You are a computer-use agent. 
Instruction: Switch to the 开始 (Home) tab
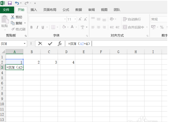coord(21,10)
